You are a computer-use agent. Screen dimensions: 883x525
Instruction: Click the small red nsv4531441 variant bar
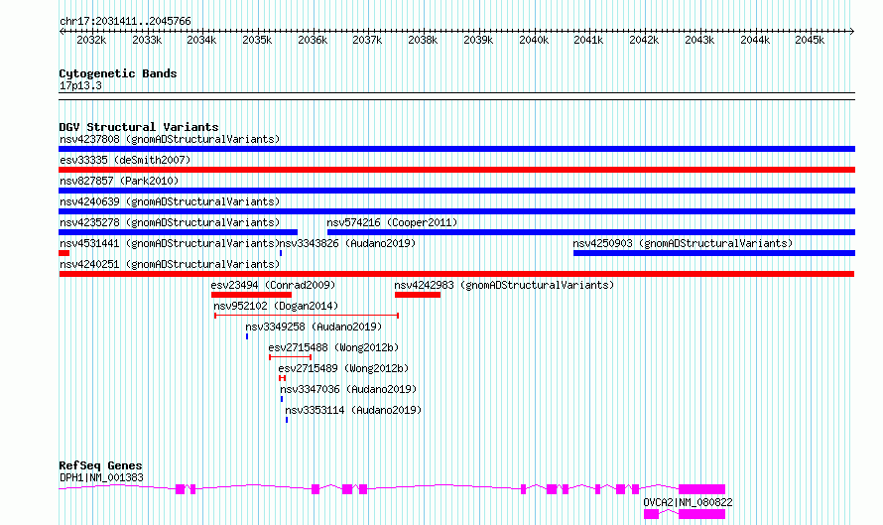pos(63,253)
